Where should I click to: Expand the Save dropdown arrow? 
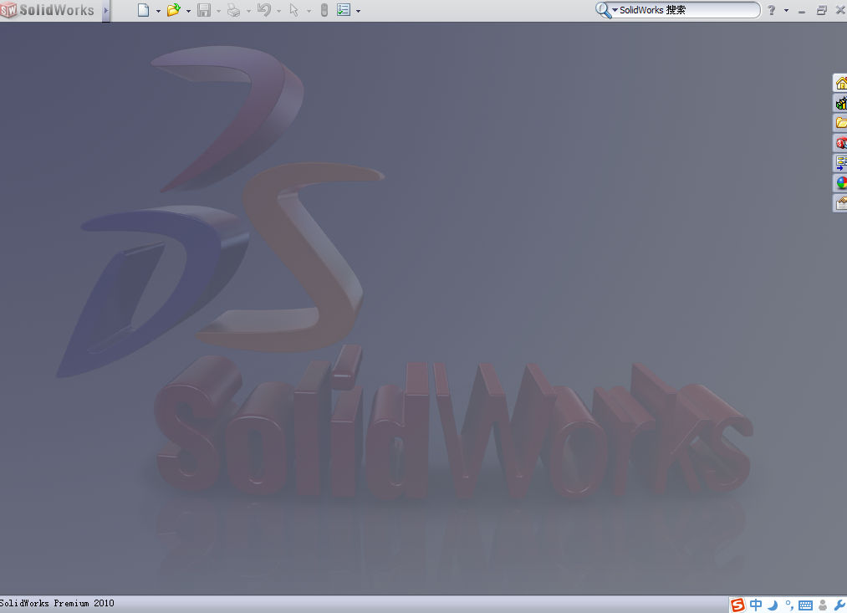(x=219, y=11)
